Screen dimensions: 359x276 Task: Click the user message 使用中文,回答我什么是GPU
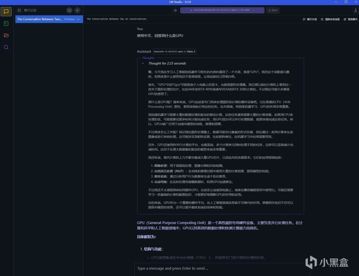pos(160,36)
